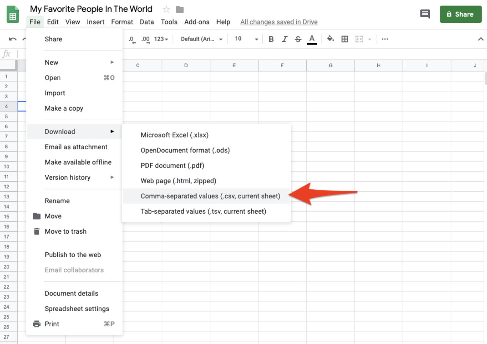
Task: Open the Insert menu
Action: pos(96,22)
